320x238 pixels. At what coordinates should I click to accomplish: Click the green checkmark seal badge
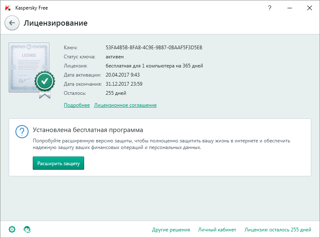(x=45, y=82)
